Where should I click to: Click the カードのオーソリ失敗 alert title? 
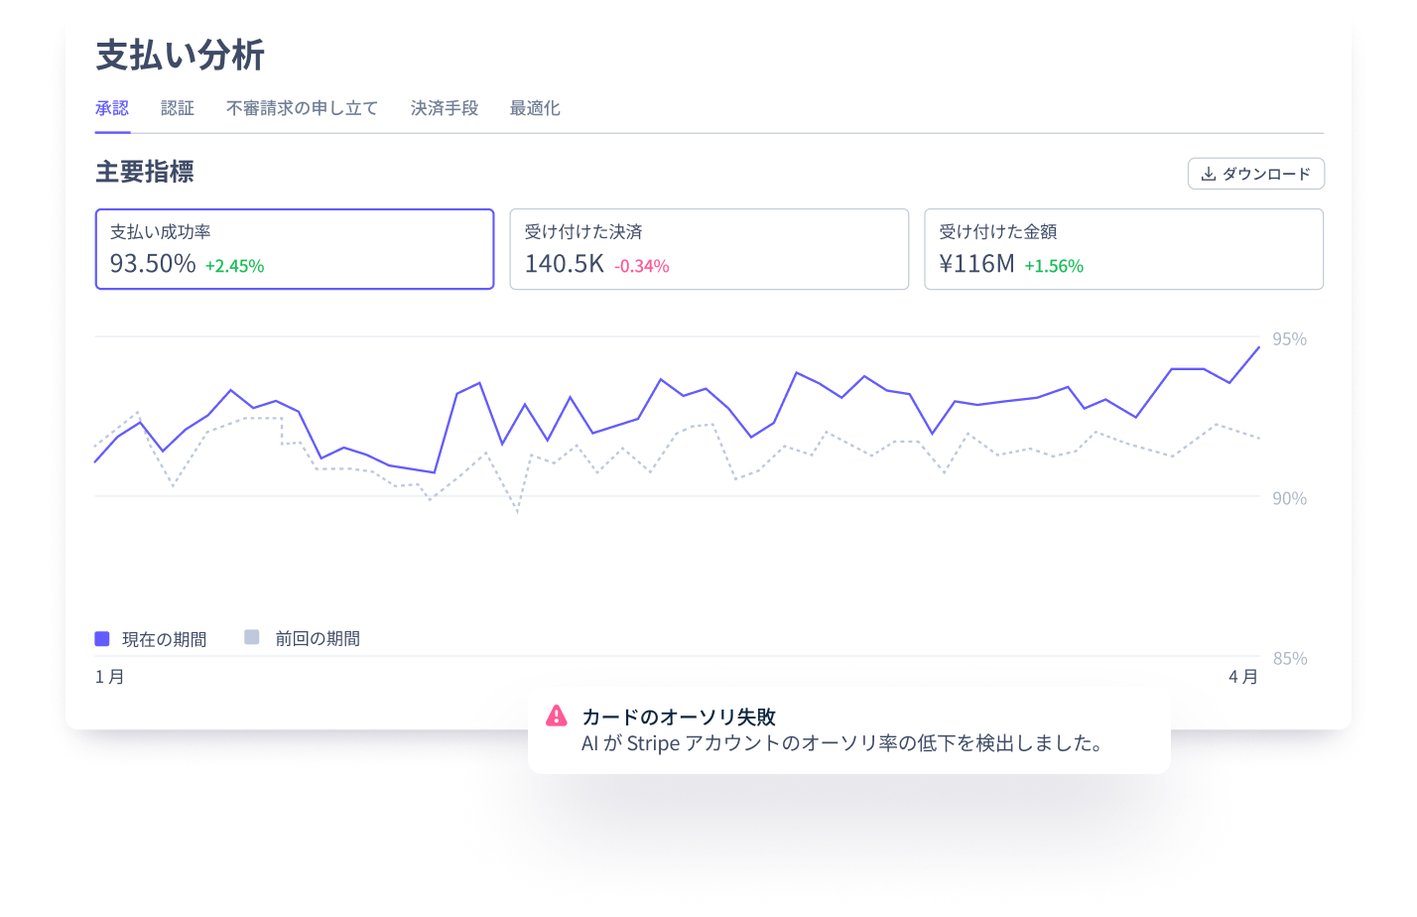pyautogui.click(x=679, y=717)
